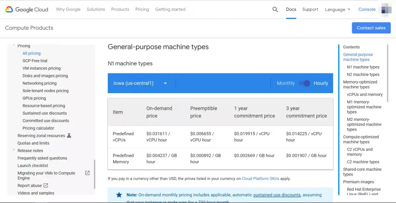396x203 pixels.
Task: Jump to Memory-optimized machine types in Contents
Action: (x=360, y=85)
